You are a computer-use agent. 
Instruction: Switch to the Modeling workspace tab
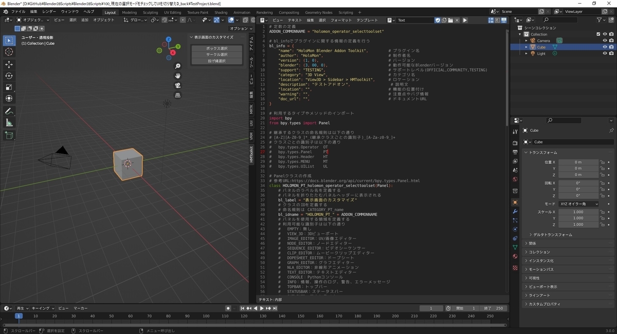pyautogui.click(x=130, y=12)
